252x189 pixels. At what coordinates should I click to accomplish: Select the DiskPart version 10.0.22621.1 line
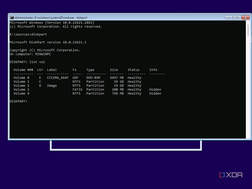point(48,42)
